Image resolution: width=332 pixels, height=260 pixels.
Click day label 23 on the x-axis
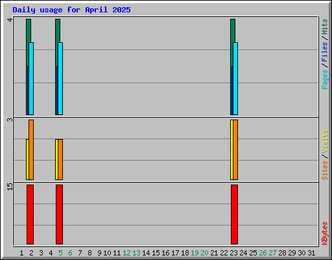coord(233,253)
